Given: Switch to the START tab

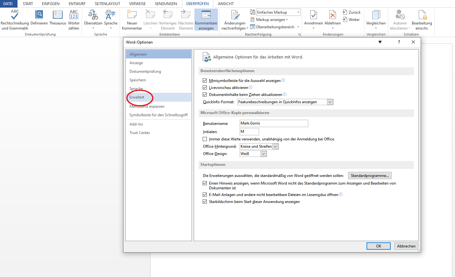Looking at the screenshot, I should coord(28,4).
